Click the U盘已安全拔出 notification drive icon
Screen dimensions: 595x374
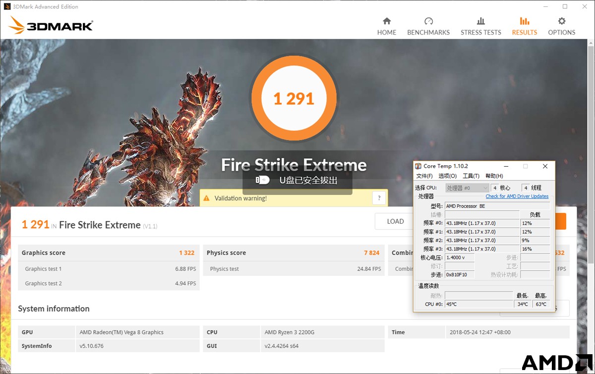pos(262,180)
